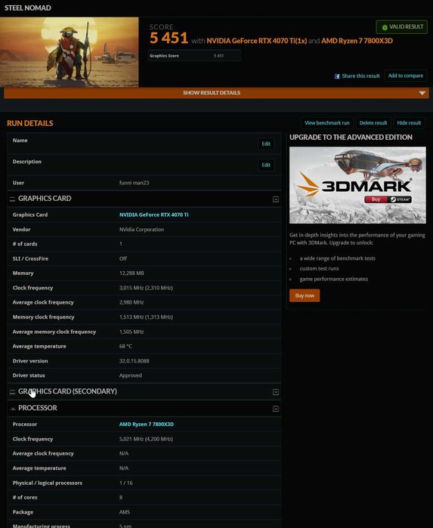Screen dimensions: 433x528
Task: Click the Facebook share icon
Action: tap(337, 76)
